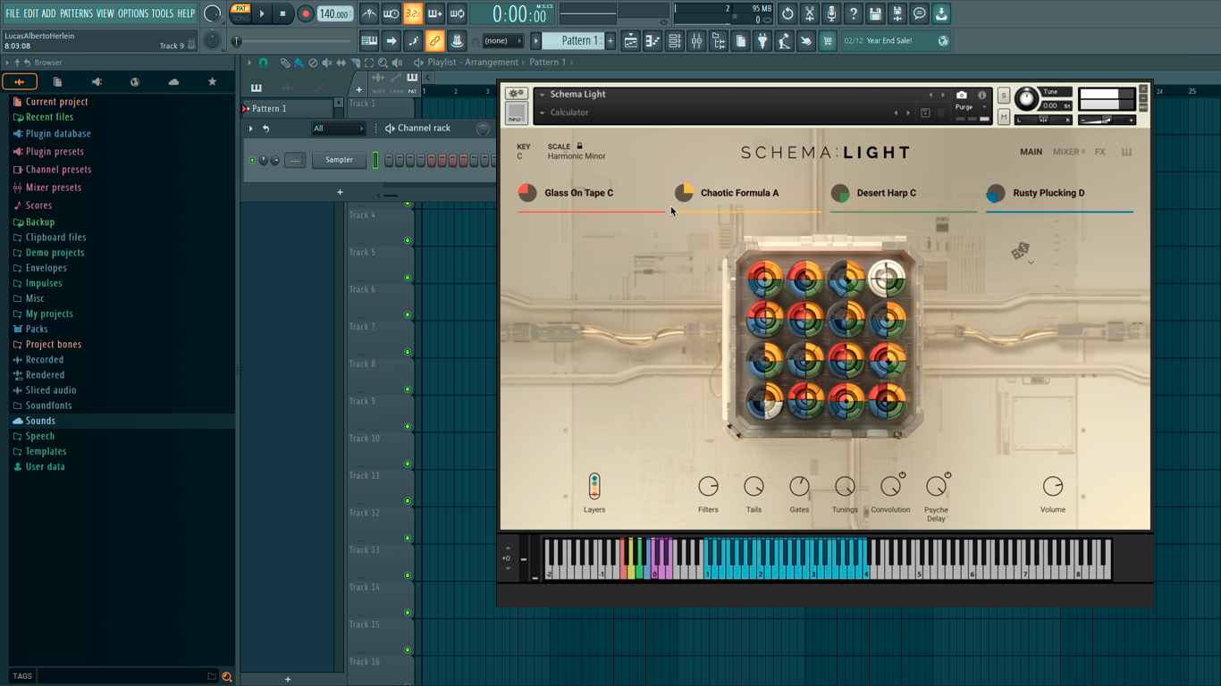Click the randomize dice icon
Image resolution: width=1221 pixels, height=686 pixels.
[1020, 252]
